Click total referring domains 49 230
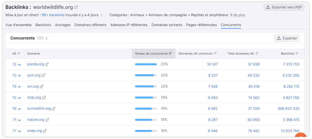The width and height of the screenshot is (312, 139). (x=254, y=75)
